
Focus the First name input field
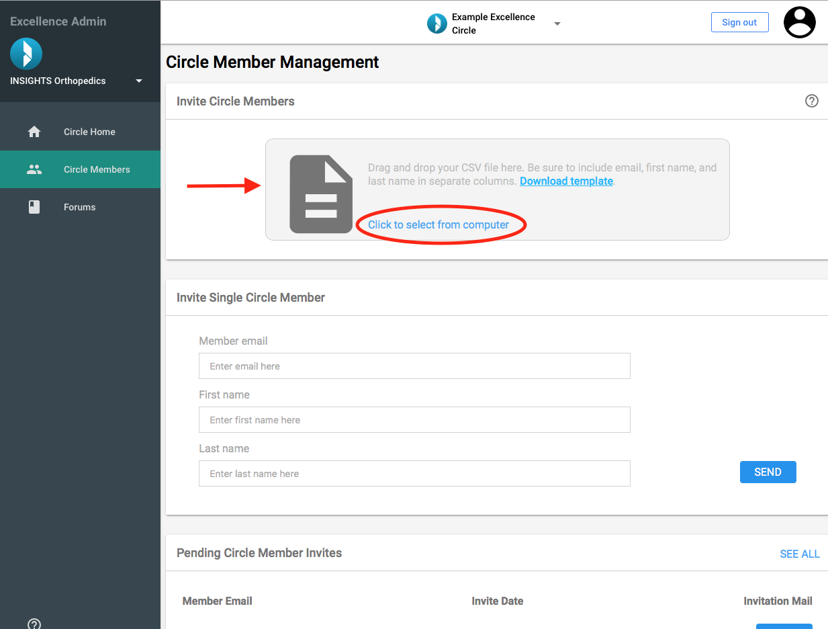point(414,420)
